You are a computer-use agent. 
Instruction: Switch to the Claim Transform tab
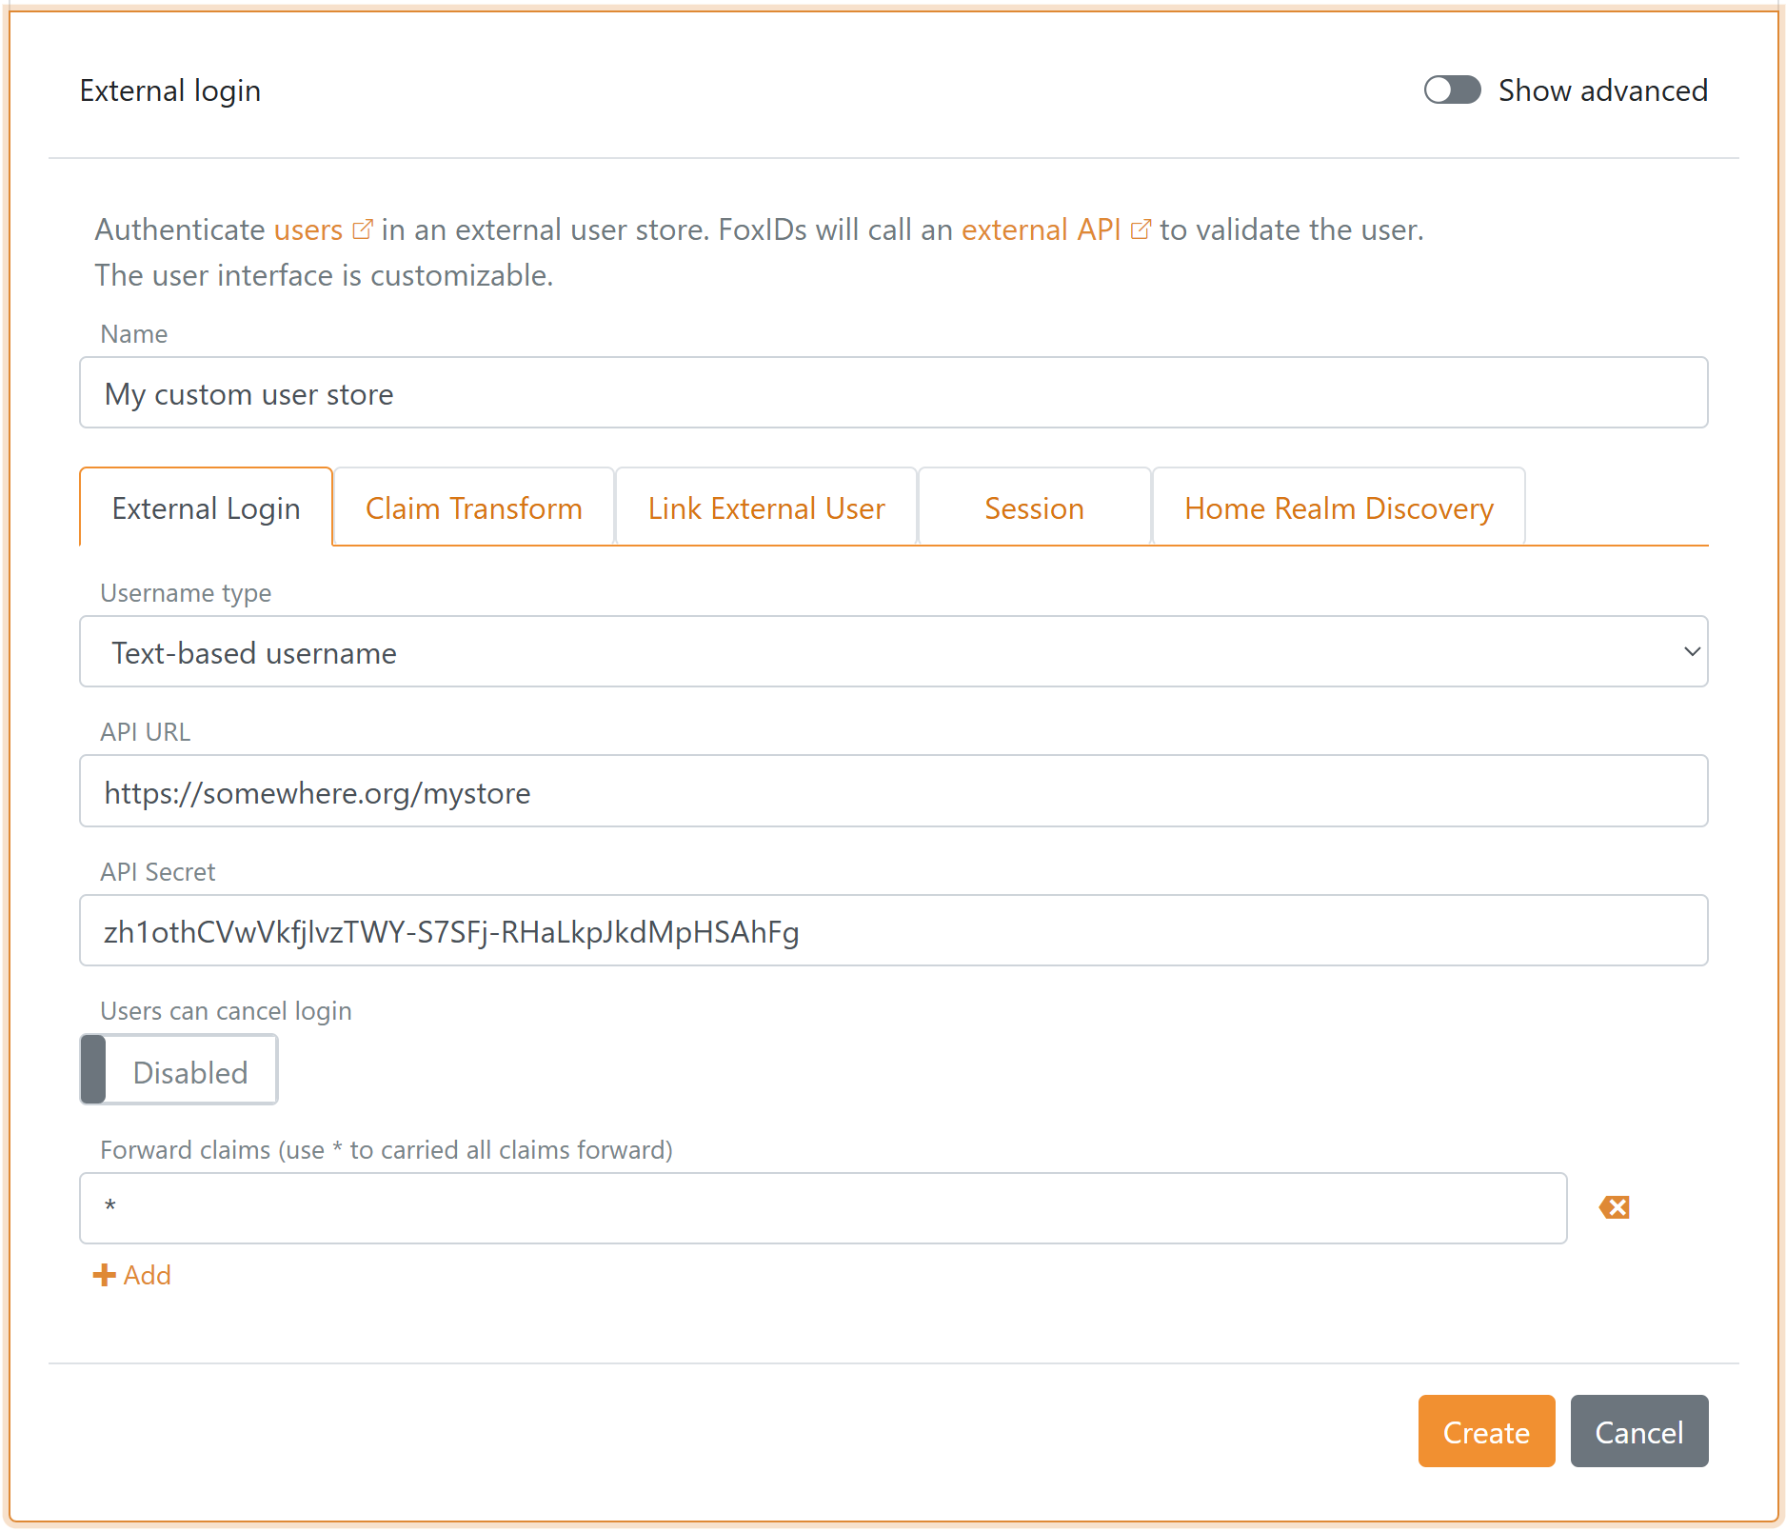[x=474, y=508]
